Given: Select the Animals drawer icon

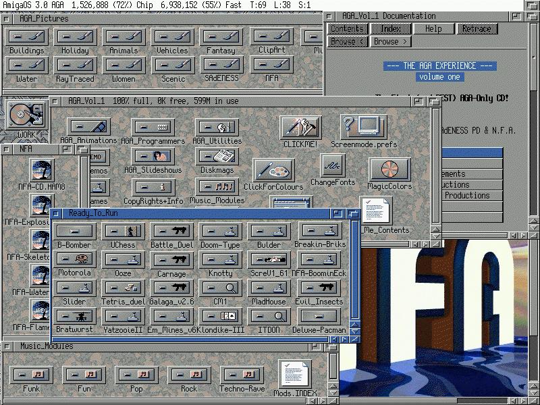Looking at the screenshot, I should (x=124, y=37).
